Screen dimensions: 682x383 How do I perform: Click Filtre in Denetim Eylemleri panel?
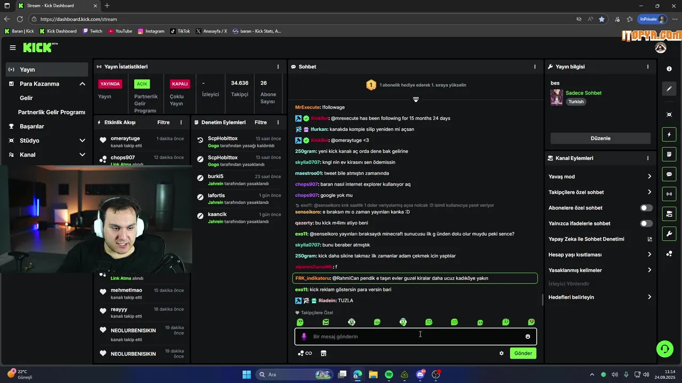click(261, 122)
